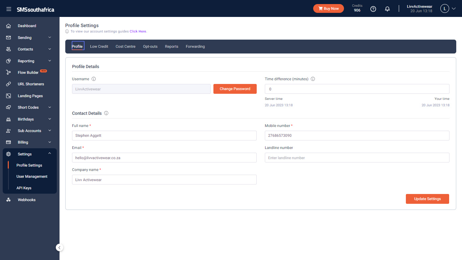Click the URL Shorteners link icon

(x=8, y=84)
